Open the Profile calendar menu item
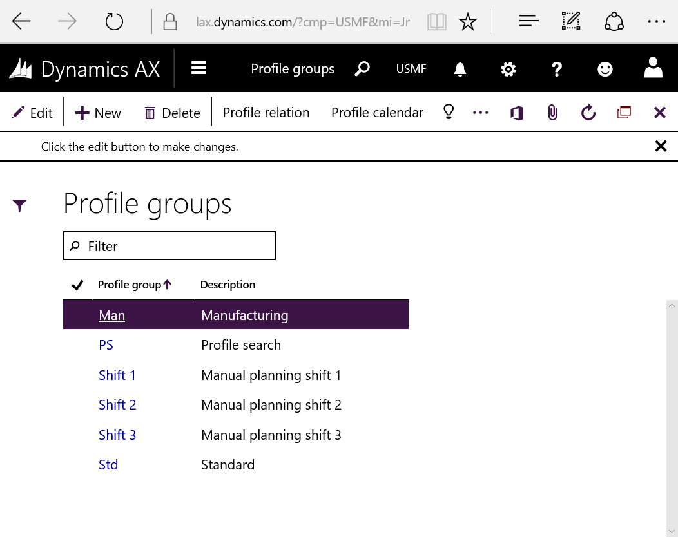This screenshot has height=537, width=678. (x=377, y=112)
